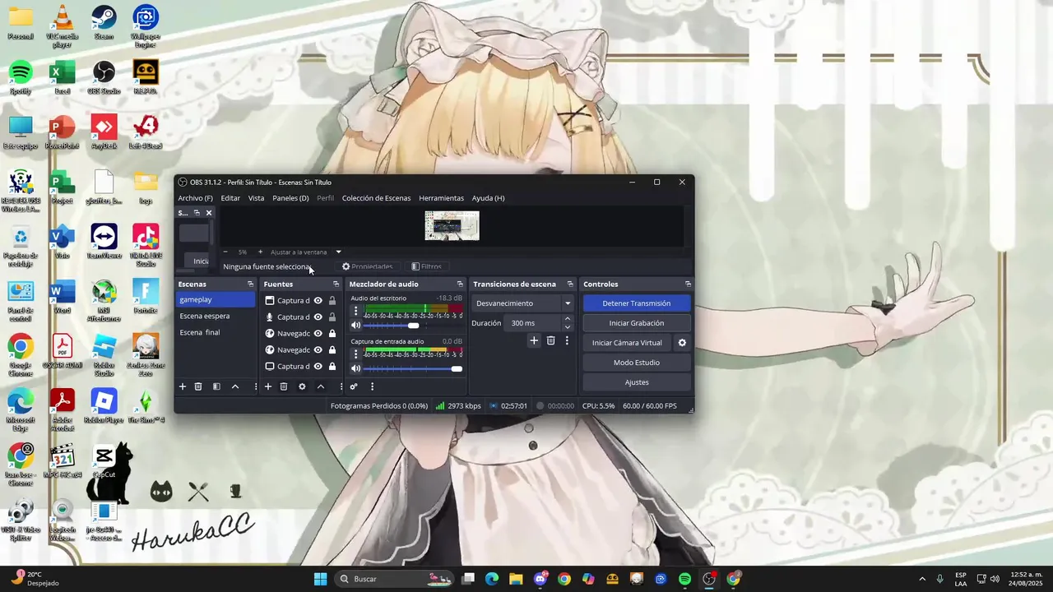Undock the Escenas panel
This screenshot has width=1053, height=592.
[x=250, y=284]
